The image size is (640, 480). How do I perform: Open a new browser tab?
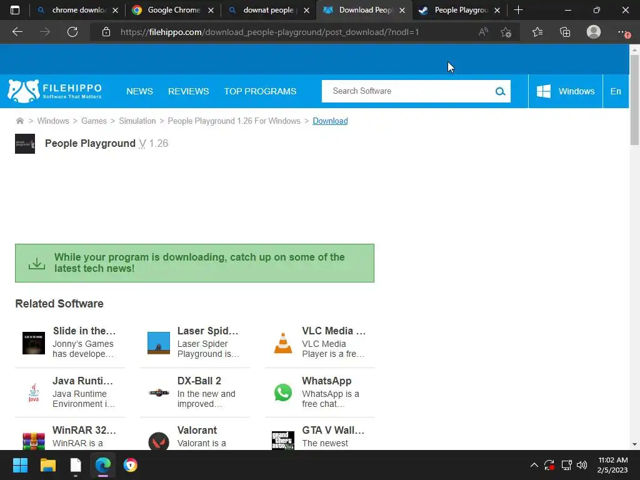coord(518,10)
